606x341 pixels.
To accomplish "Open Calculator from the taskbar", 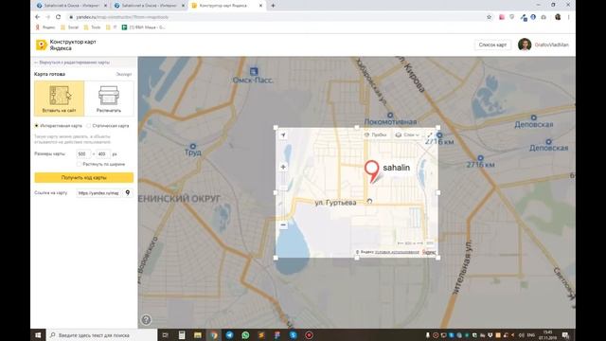I will click(x=182, y=335).
